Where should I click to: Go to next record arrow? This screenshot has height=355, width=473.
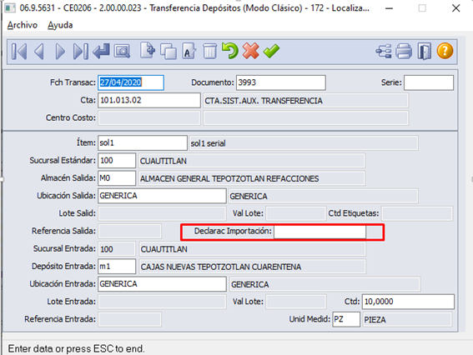(60, 51)
